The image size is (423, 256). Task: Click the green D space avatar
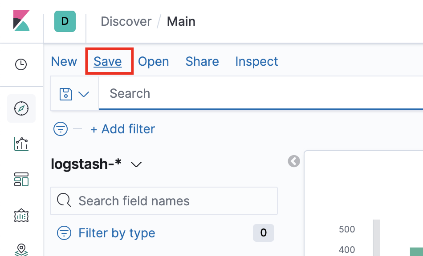pyautogui.click(x=65, y=21)
